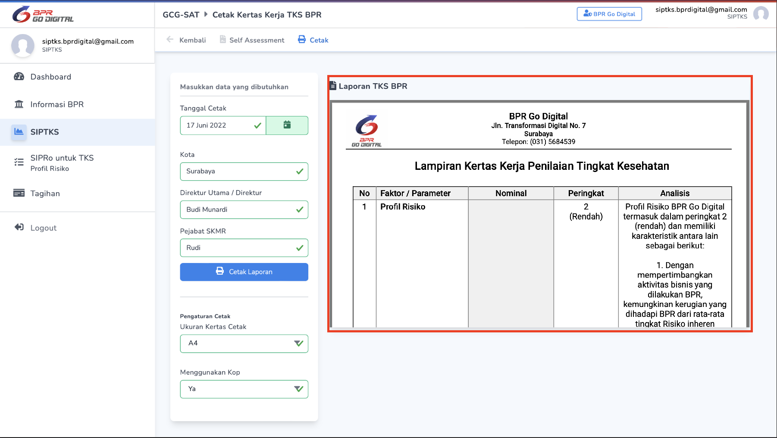777x438 pixels.
Task: Click the Tanggal Cetak date field
Action: (x=223, y=125)
